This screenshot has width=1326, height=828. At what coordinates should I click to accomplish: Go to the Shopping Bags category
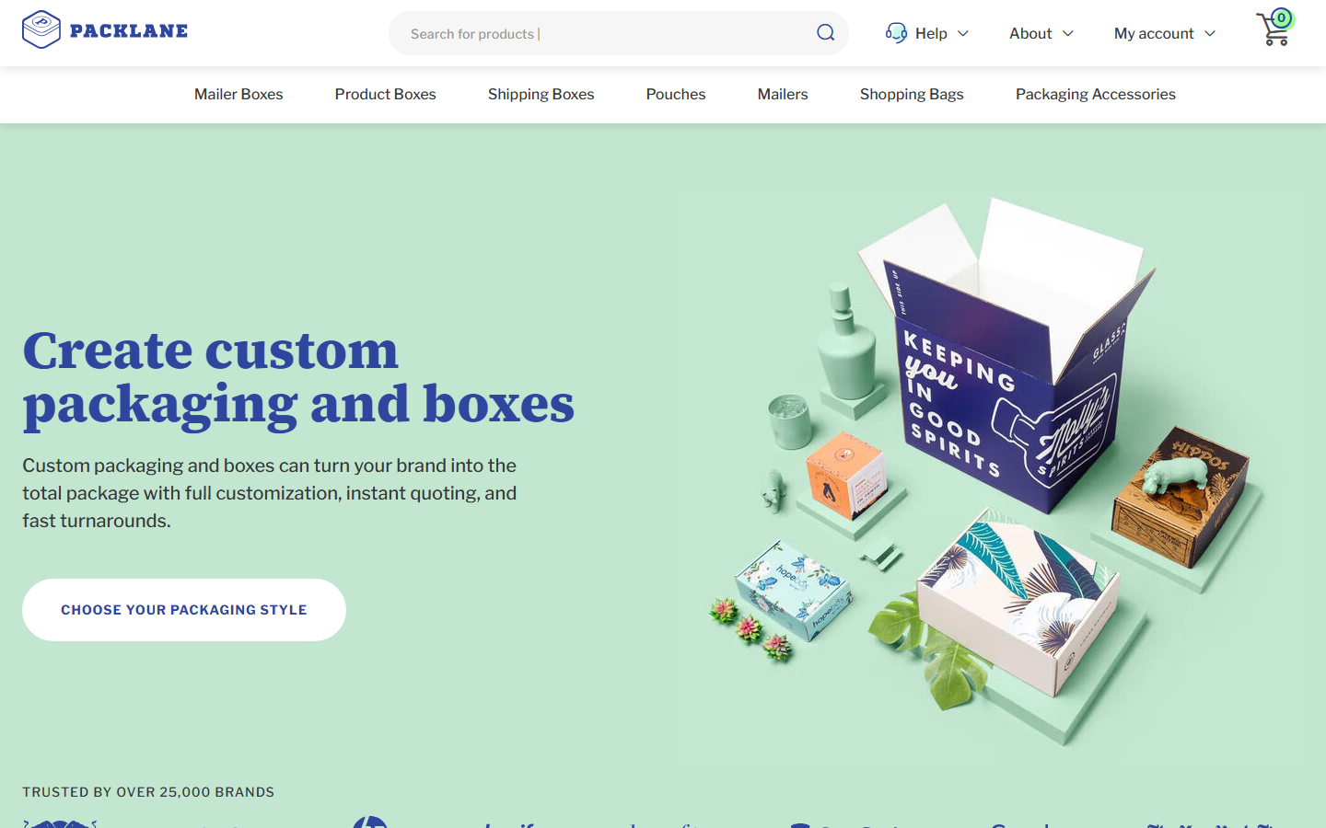click(x=912, y=94)
